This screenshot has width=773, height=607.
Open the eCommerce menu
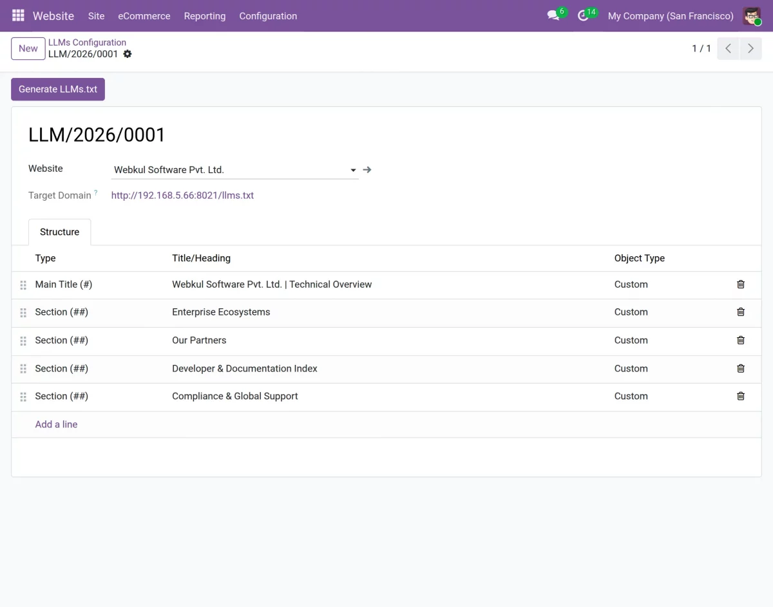144,16
